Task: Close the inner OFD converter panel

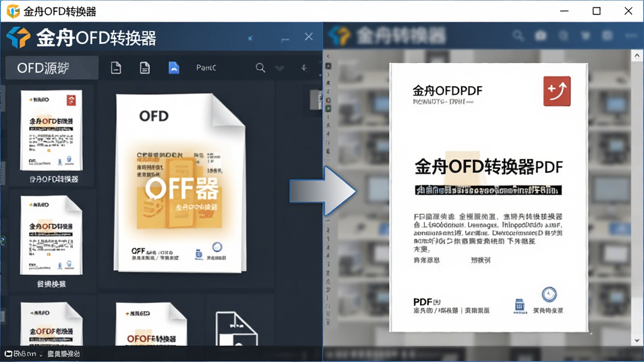Action: point(309,37)
